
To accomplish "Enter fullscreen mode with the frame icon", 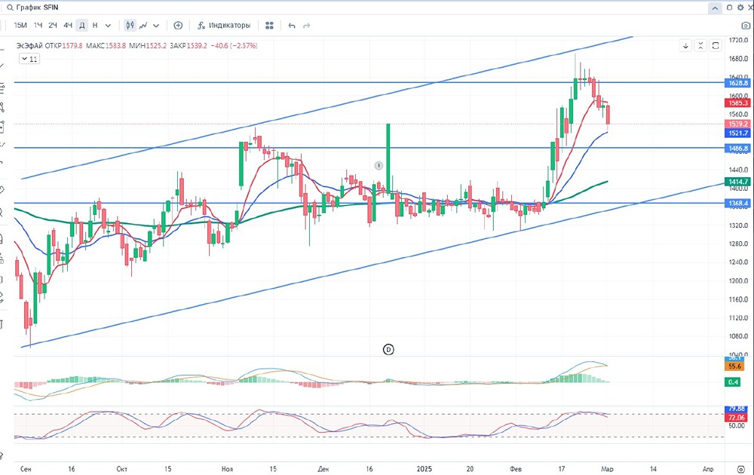I will [716, 46].
